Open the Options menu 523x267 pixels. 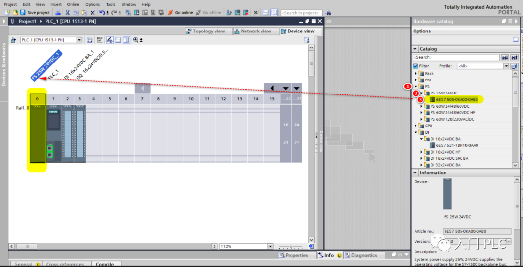point(92,4)
